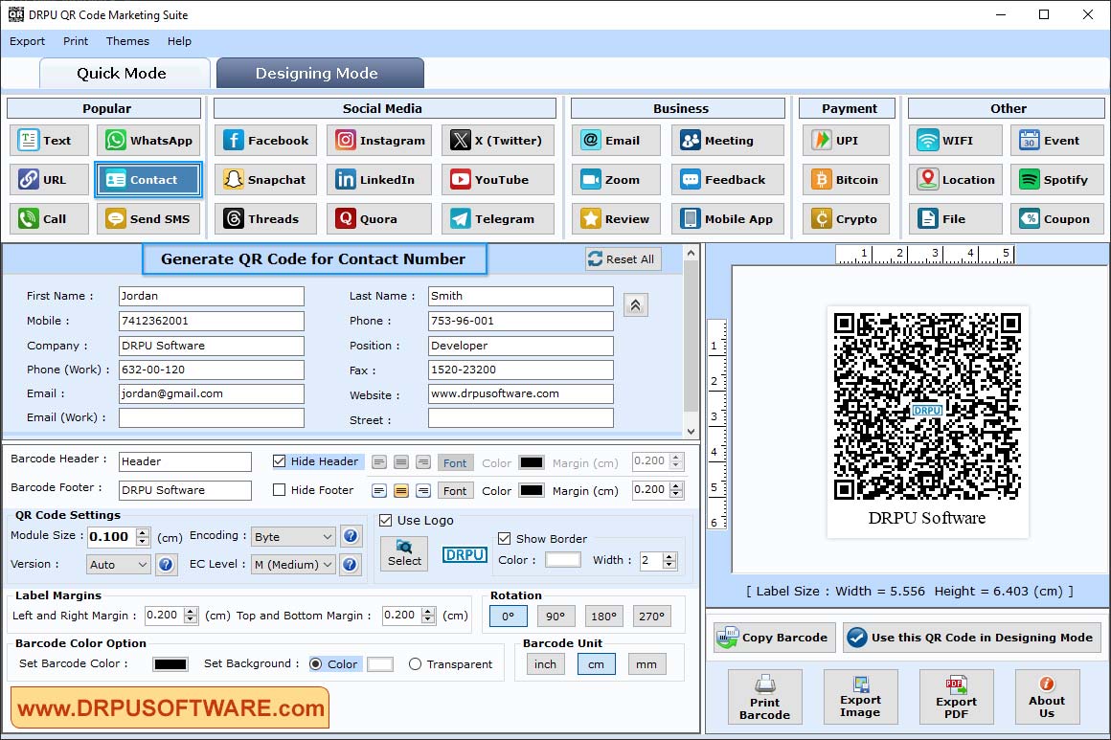
Task: Select the UPI payment QR type
Action: click(846, 140)
